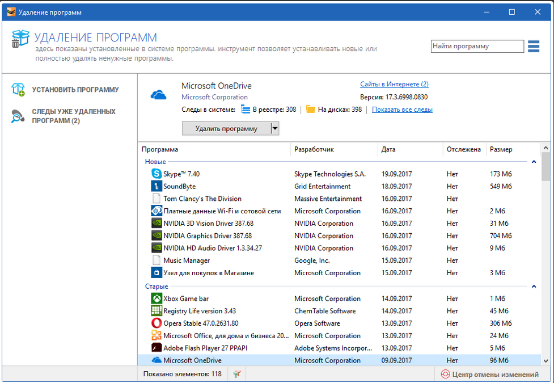Screen dimensions: 554x383
Task: Click ChemTable Software developer cell
Action: coord(325,311)
